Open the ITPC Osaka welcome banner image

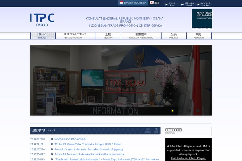tap(121, 80)
